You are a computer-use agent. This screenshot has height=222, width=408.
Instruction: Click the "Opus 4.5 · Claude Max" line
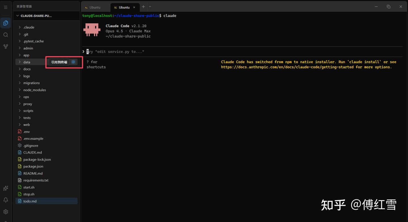point(128,31)
